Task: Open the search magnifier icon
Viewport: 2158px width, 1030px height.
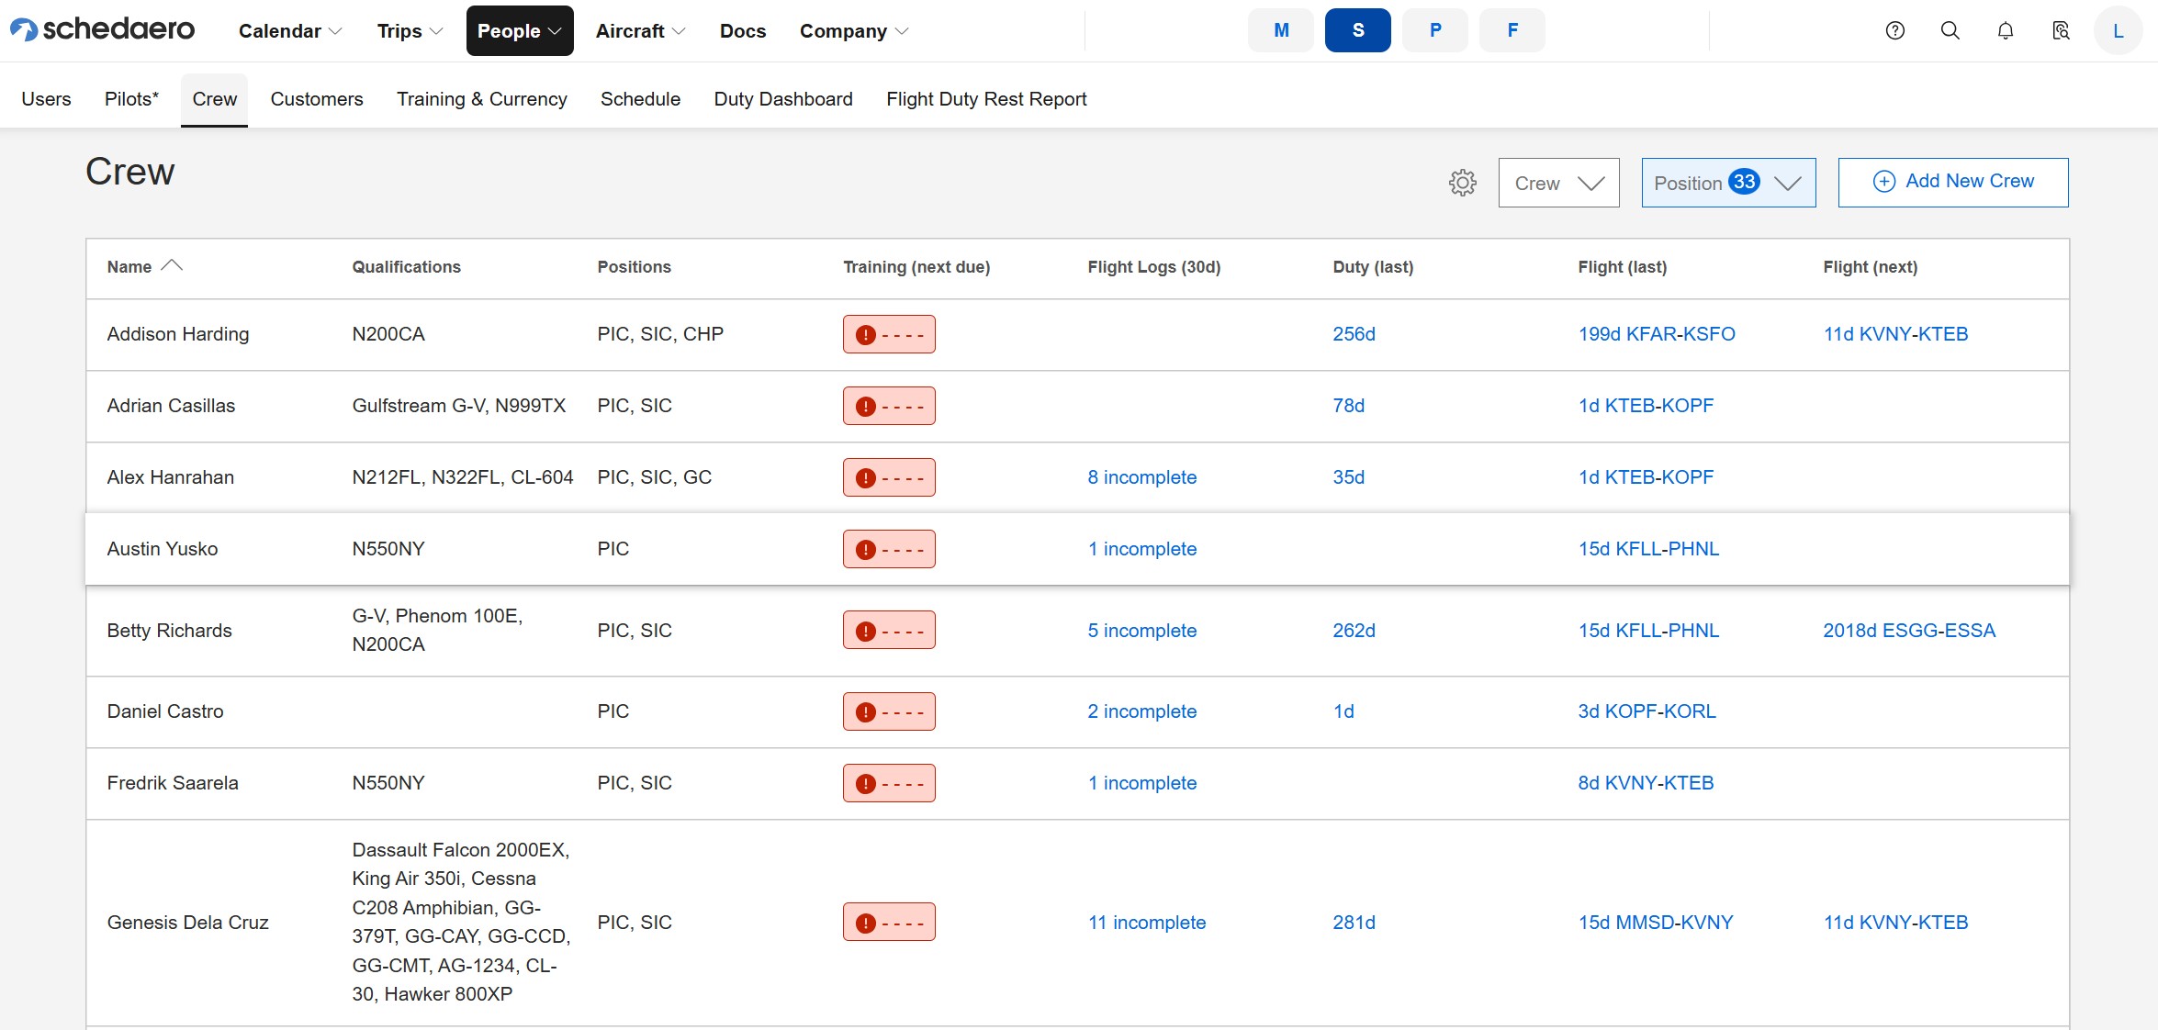Action: tap(1950, 30)
